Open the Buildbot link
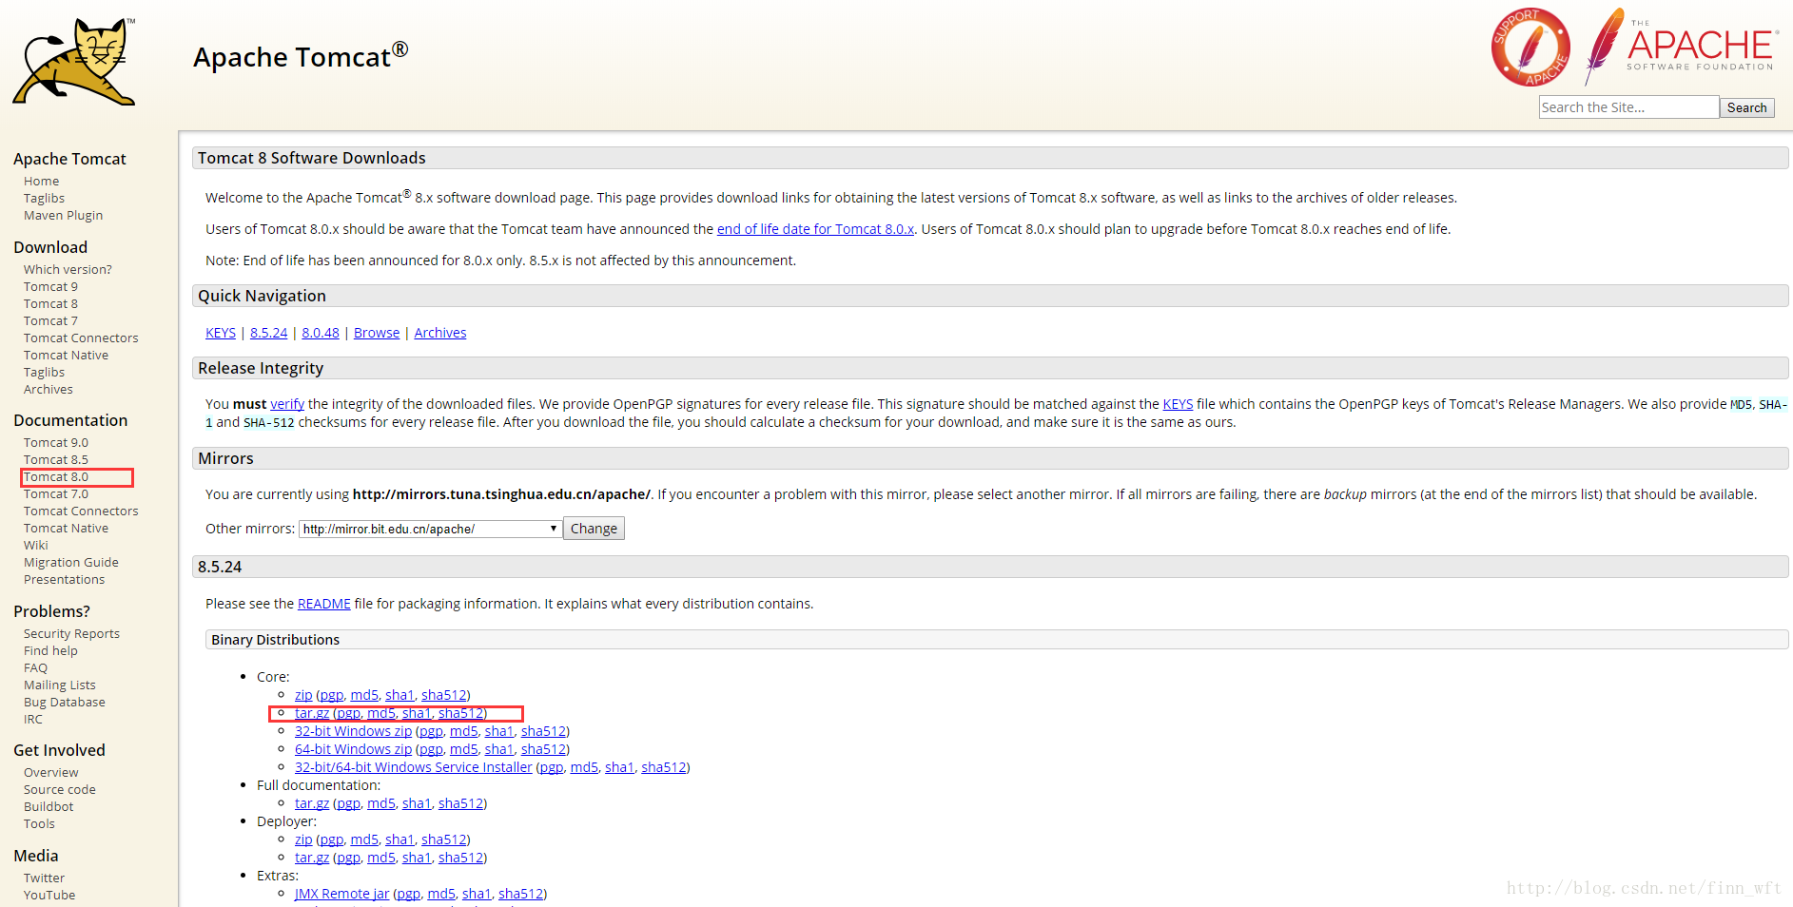 [x=49, y=807]
